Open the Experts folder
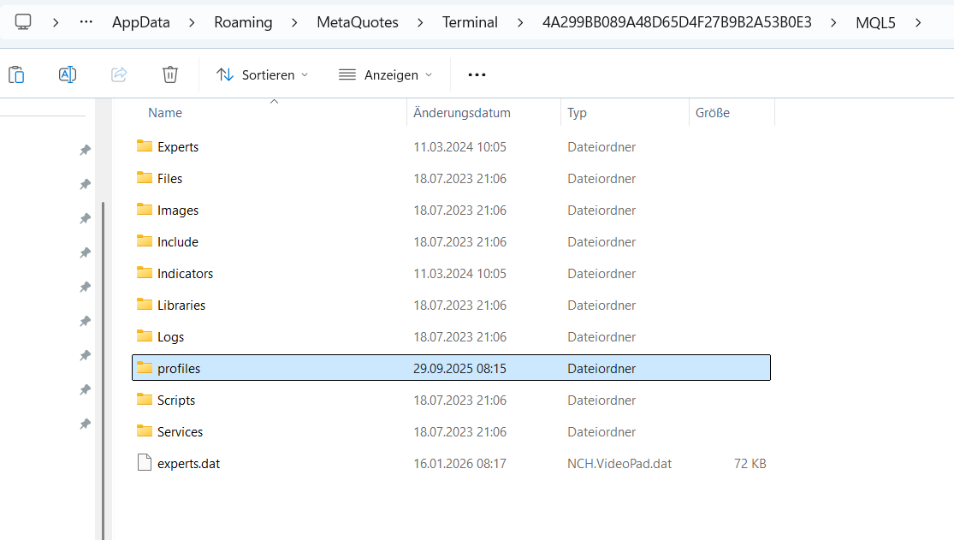This screenshot has width=954, height=540. click(177, 146)
